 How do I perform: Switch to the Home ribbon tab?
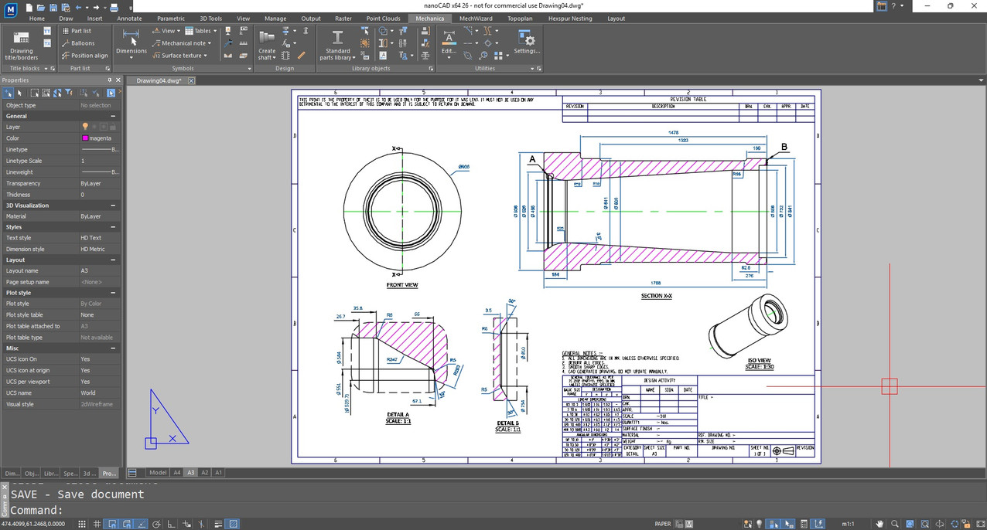point(37,19)
